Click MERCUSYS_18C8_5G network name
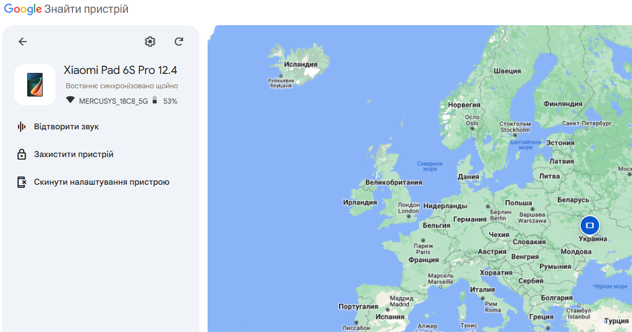Screen dimensions: 632x332 [x=113, y=102]
